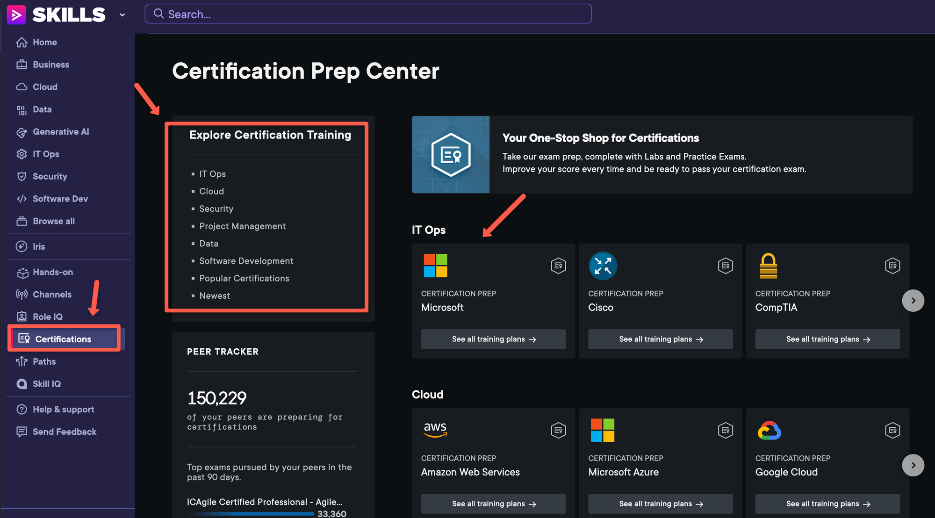The image size is (935, 518).
Task: Open Channels in the left navigation
Action: 51,294
